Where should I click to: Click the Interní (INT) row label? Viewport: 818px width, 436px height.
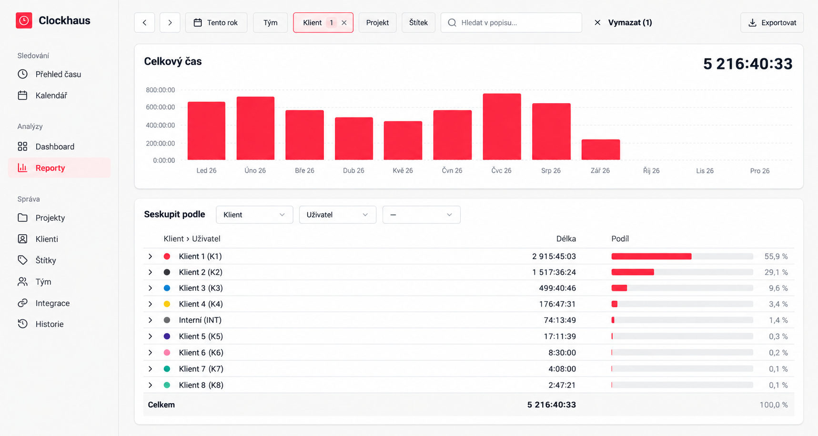(200, 320)
